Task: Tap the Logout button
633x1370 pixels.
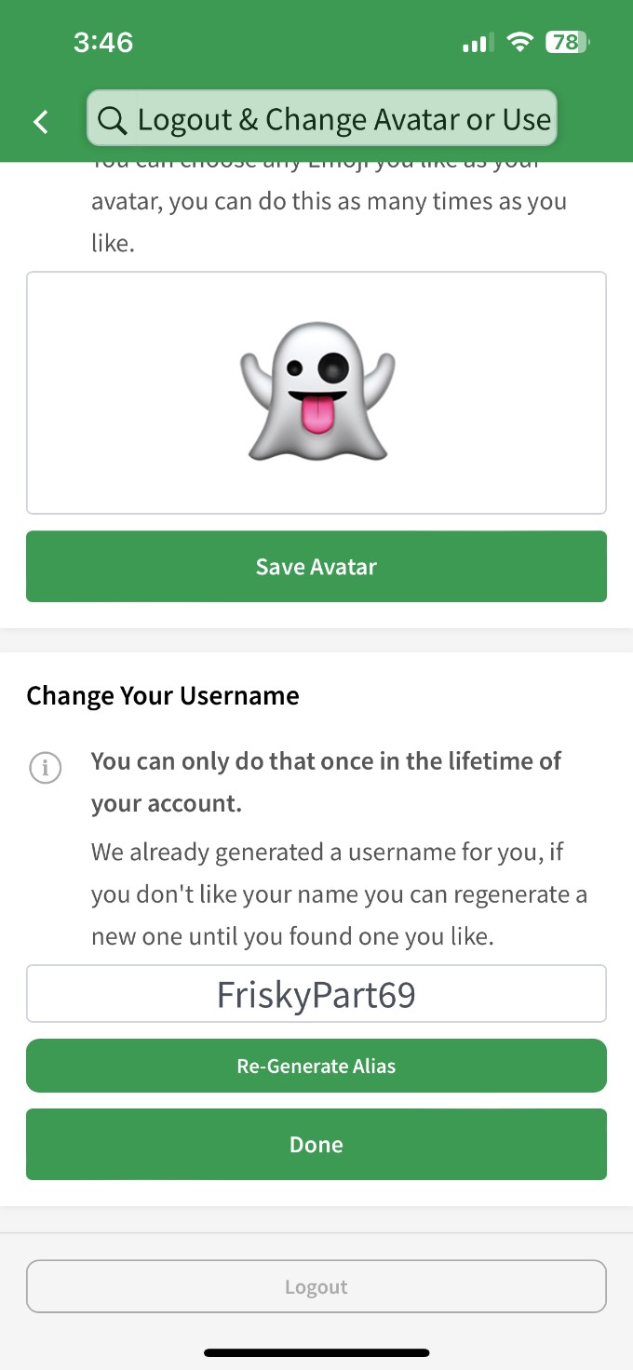Action: coord(316,1286)
